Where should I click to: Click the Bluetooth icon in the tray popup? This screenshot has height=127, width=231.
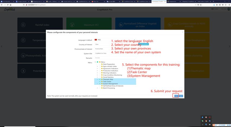(202, 117)
